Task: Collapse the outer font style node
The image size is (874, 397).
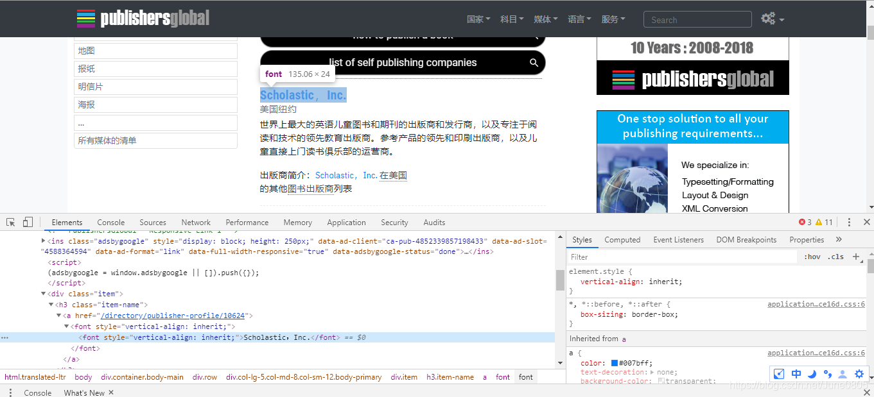Action: 67,326
